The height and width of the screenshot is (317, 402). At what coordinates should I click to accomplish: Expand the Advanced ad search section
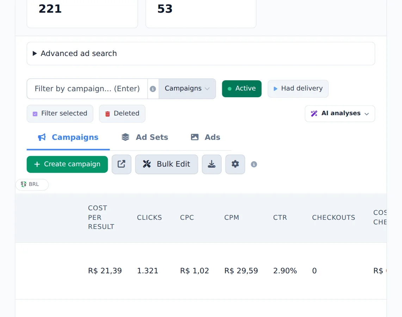click(x=201, y=54)
